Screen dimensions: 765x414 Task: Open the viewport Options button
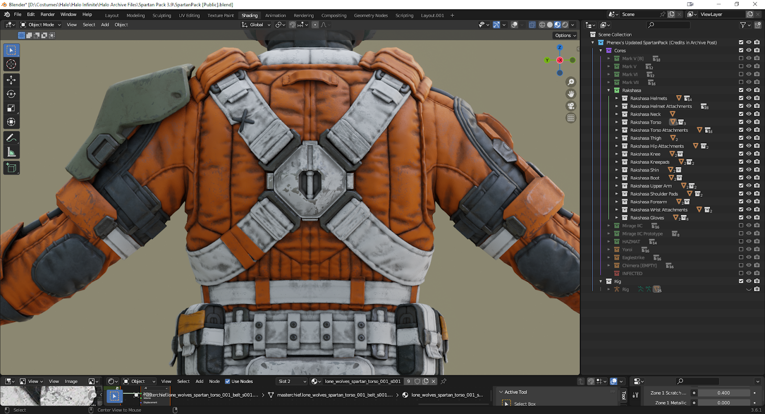[565, 35]
